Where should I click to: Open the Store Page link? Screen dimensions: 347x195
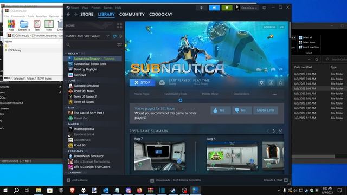[142, 94]
